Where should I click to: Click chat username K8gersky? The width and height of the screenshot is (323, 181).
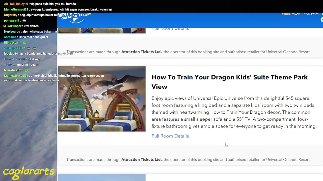click(x=11, y=15)
